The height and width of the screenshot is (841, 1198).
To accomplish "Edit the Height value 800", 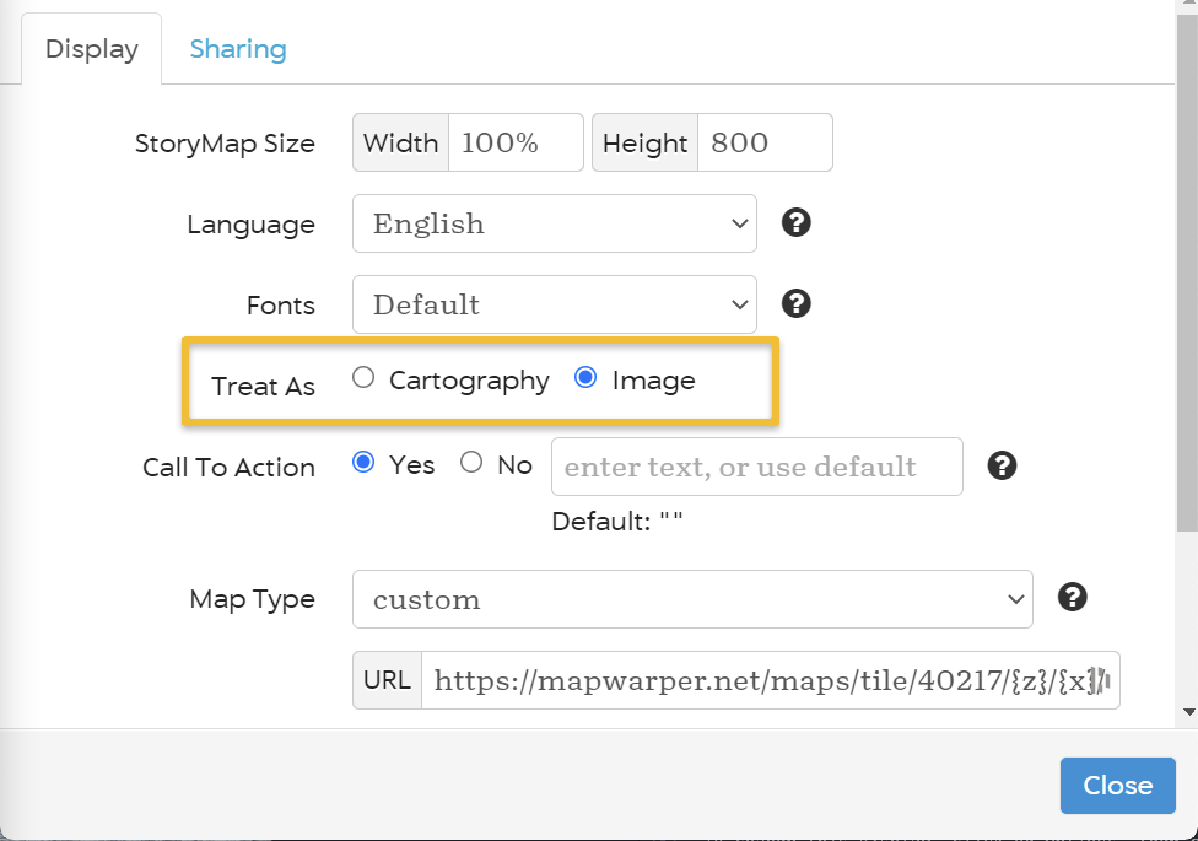I will pyautogui.click(x=764, y=142).
